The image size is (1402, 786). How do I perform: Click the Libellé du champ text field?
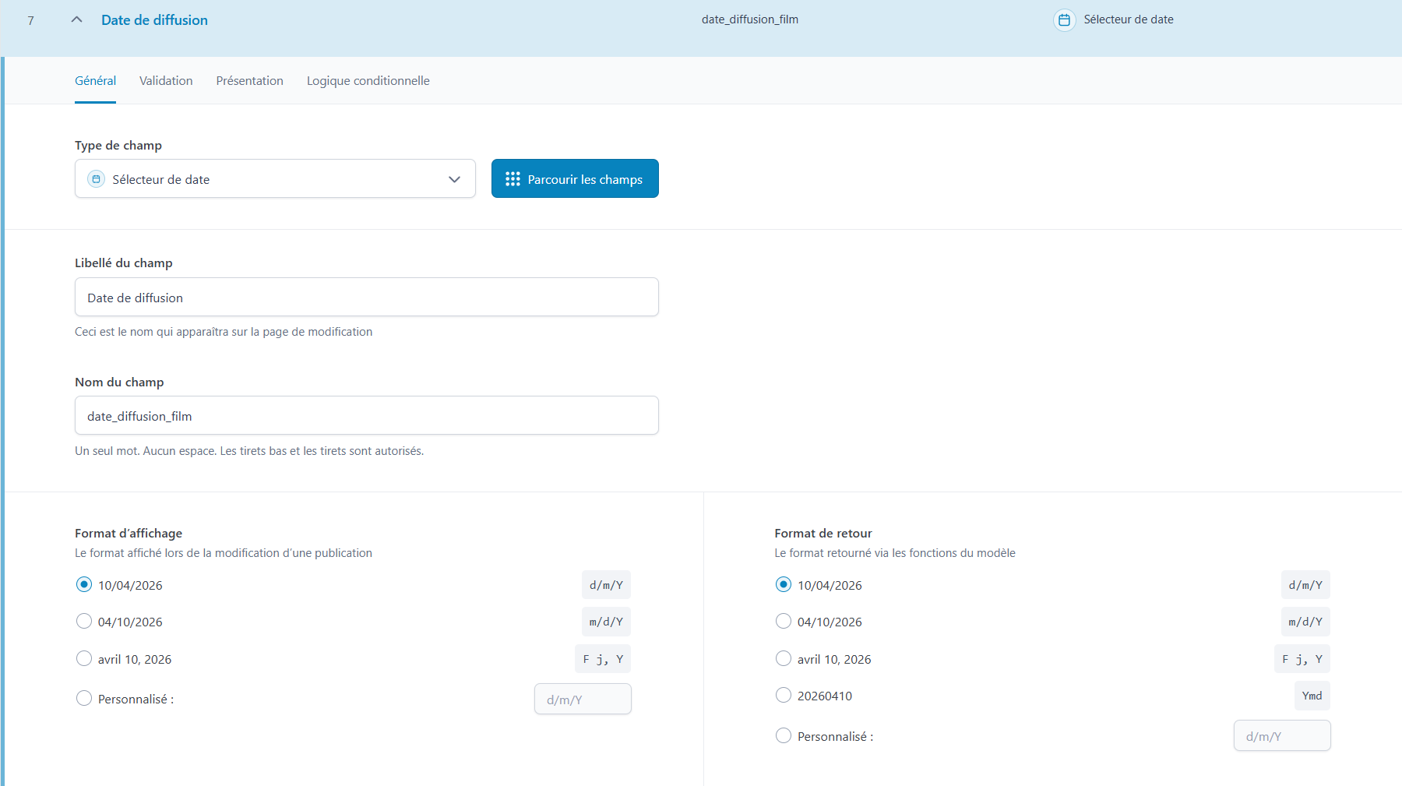click(x=366, y=298)
